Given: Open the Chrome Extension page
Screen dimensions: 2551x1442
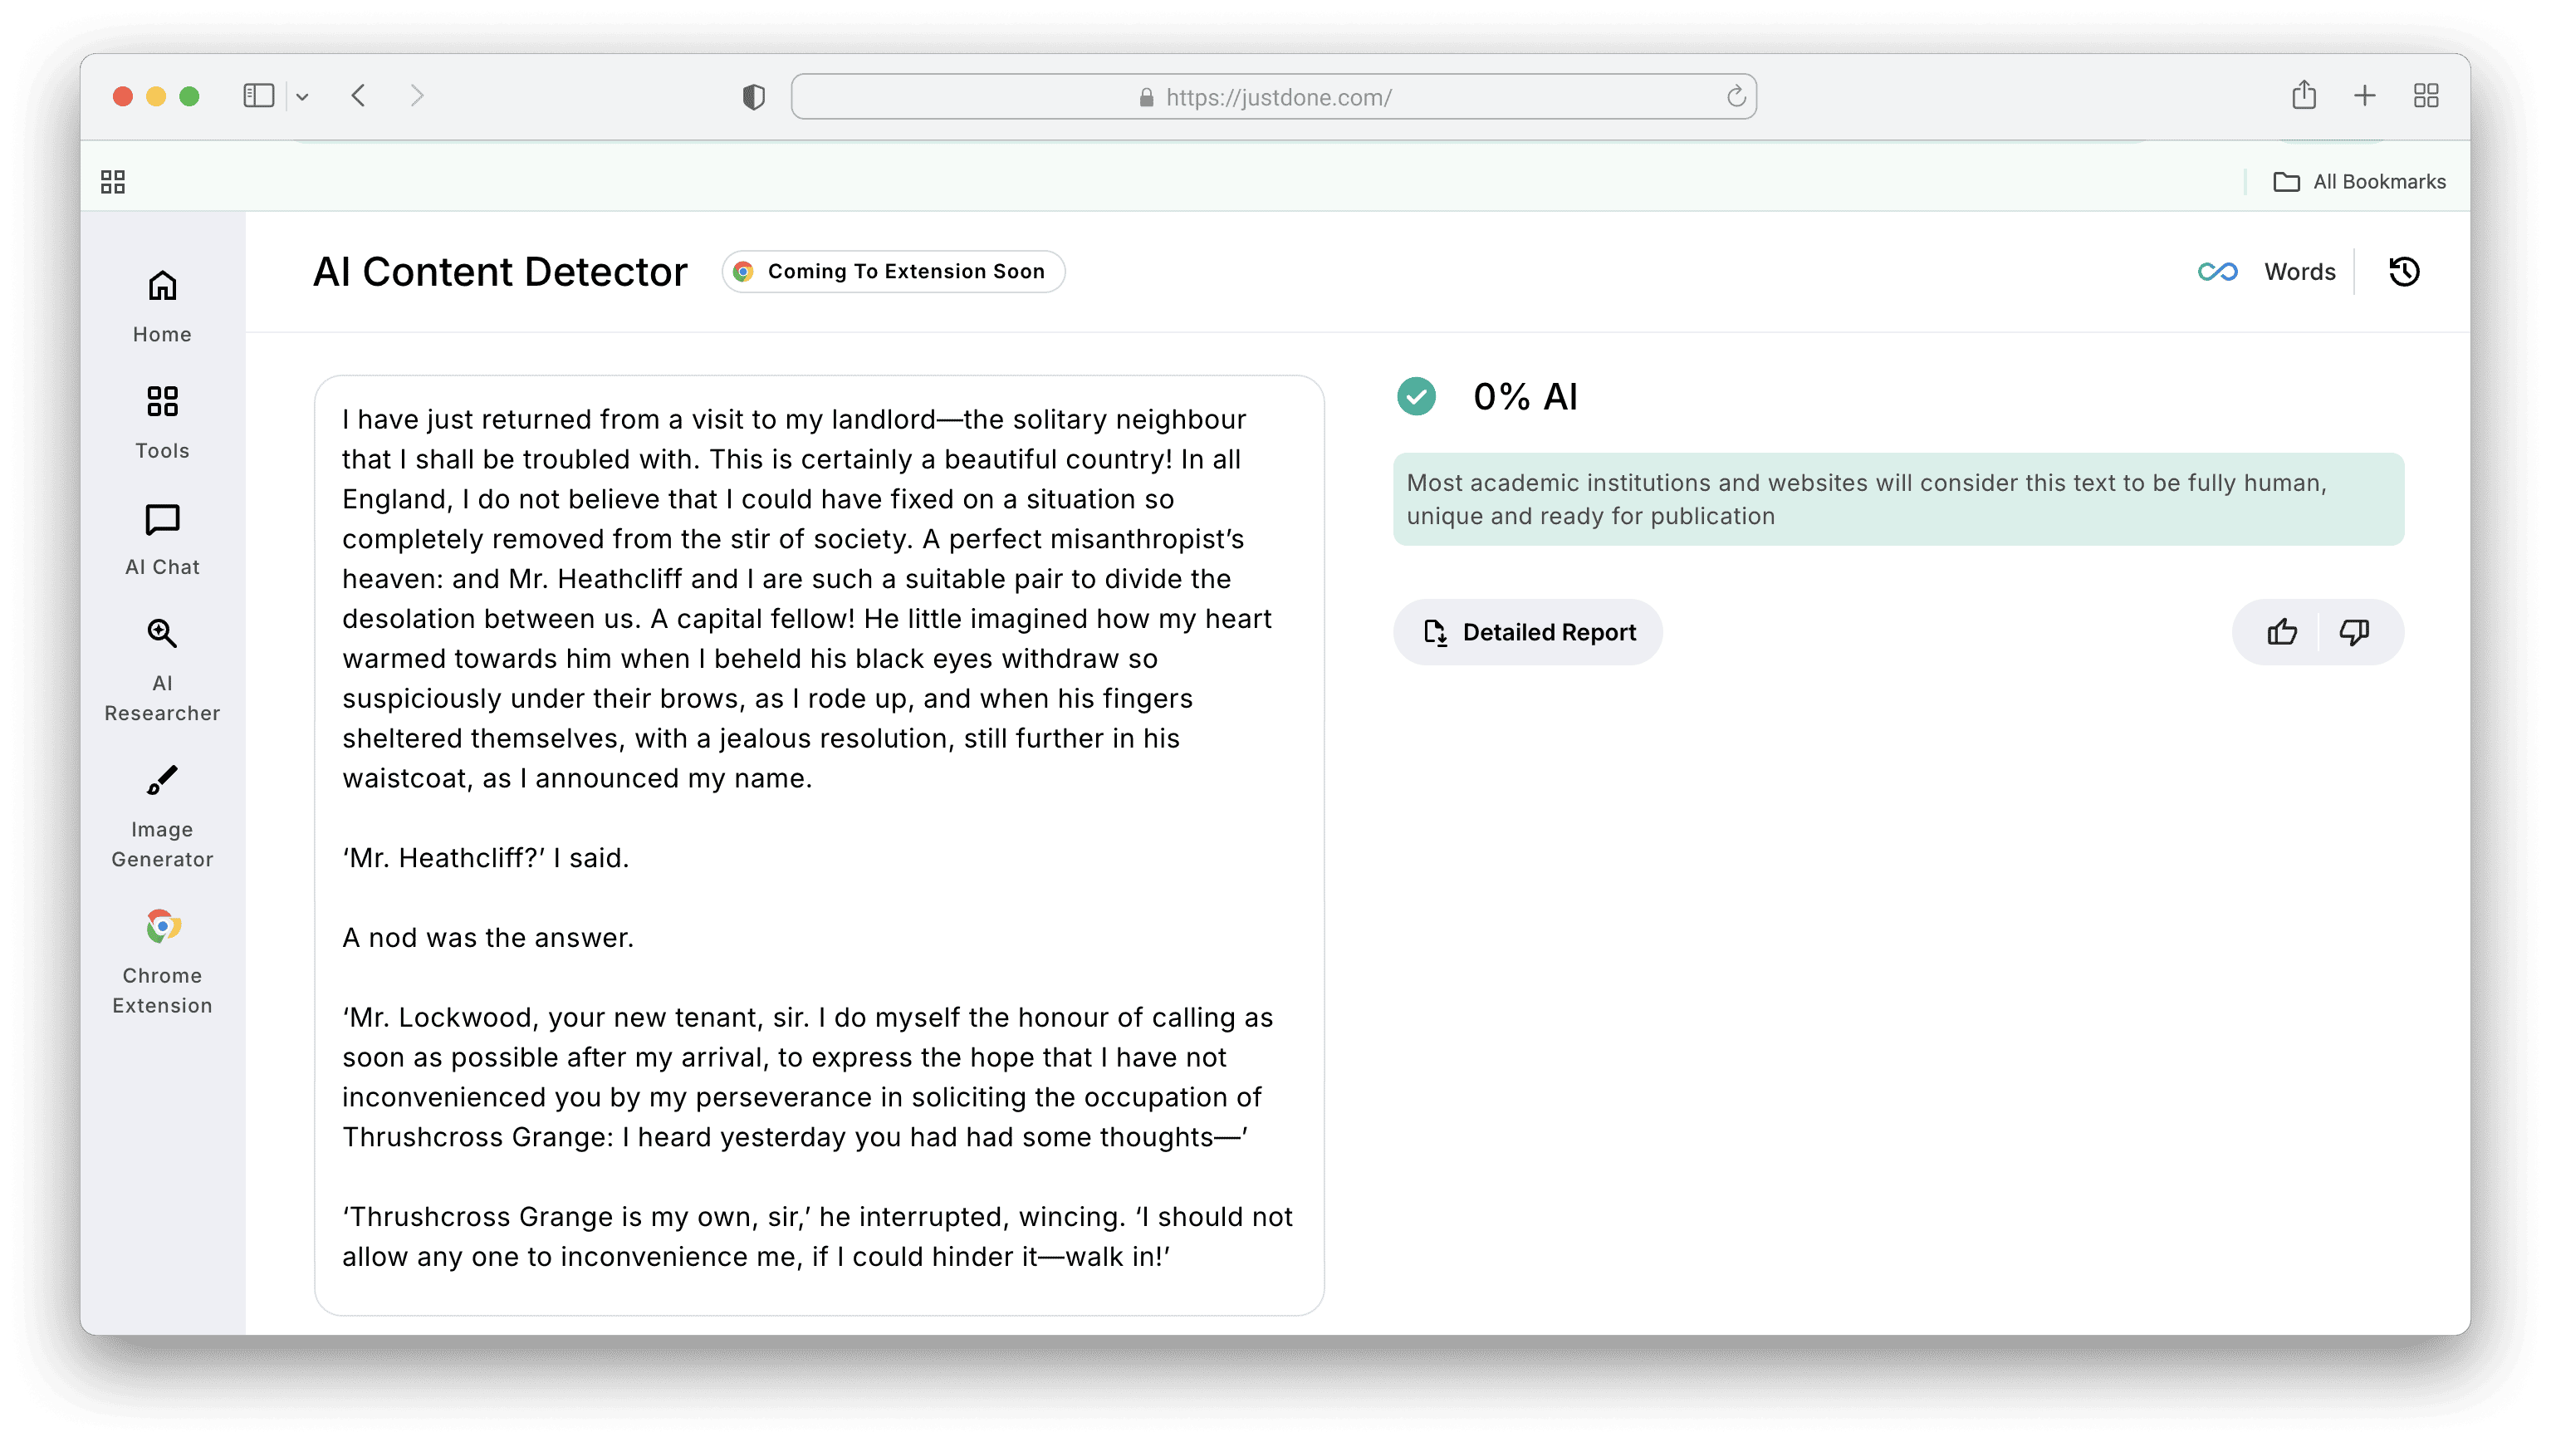Looking at the screenshot, I should pyautogui.click(x=163, y=961).
